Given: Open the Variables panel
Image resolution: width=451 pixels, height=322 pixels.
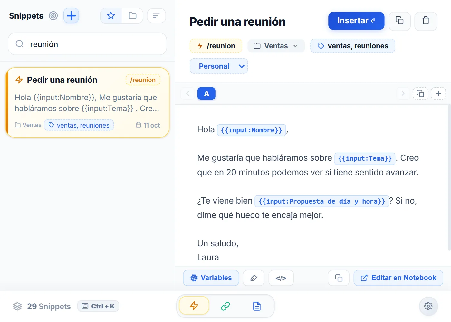Looking at the screenshot, I should click(211, 278).
